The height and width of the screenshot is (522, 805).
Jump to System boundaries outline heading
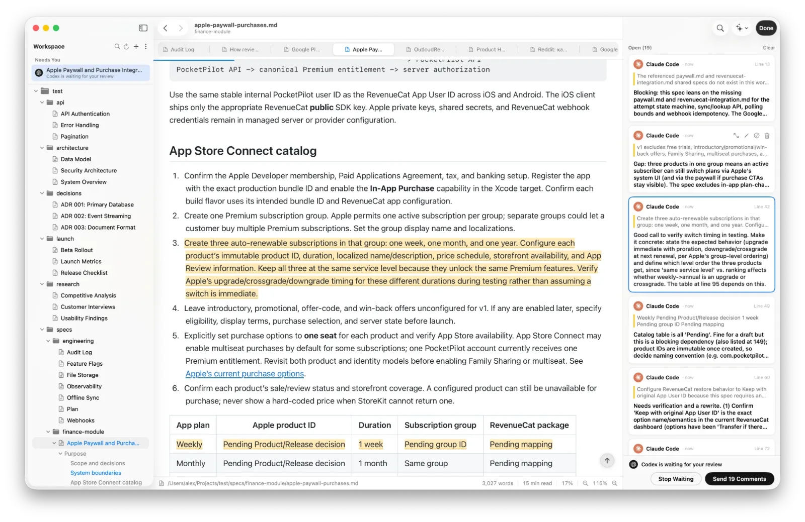click(96, 473)
